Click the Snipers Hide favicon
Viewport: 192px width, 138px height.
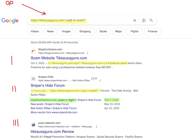[33, 79]
